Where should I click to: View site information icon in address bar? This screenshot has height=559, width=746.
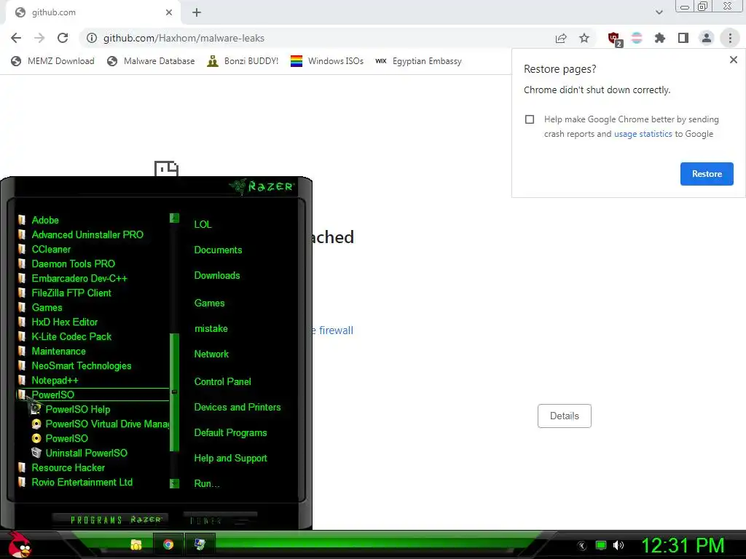pos(91,38)
